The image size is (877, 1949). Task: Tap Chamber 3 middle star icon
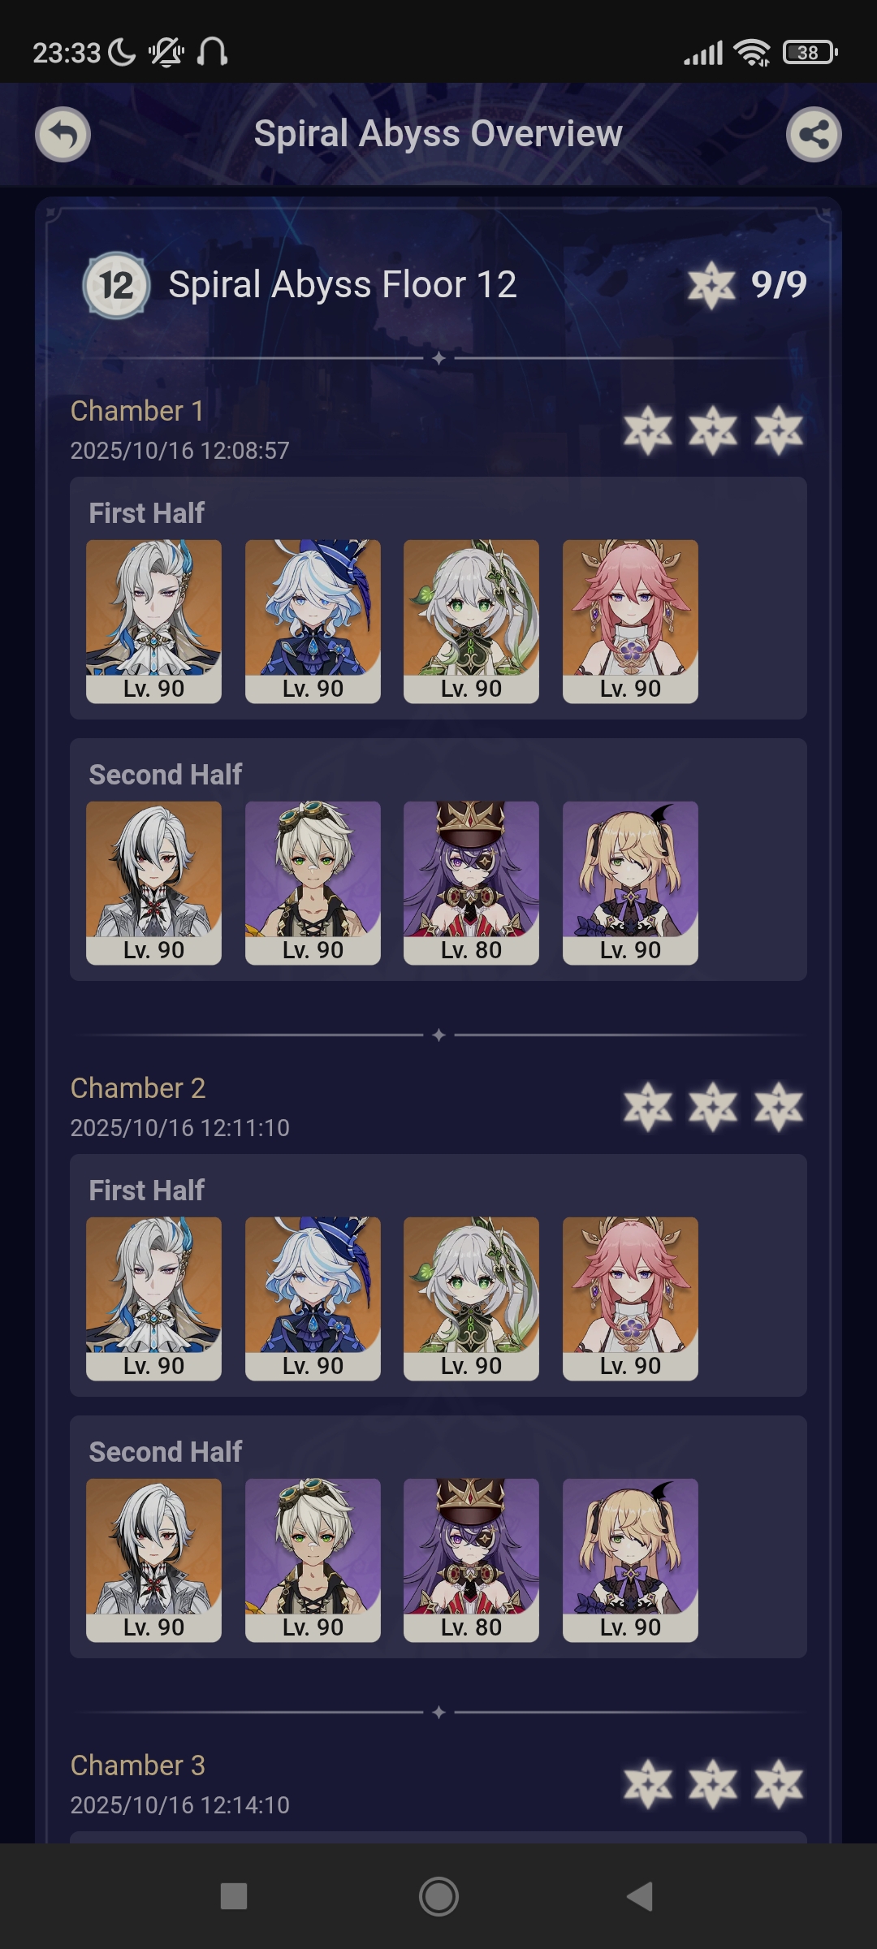(713, 1784)
